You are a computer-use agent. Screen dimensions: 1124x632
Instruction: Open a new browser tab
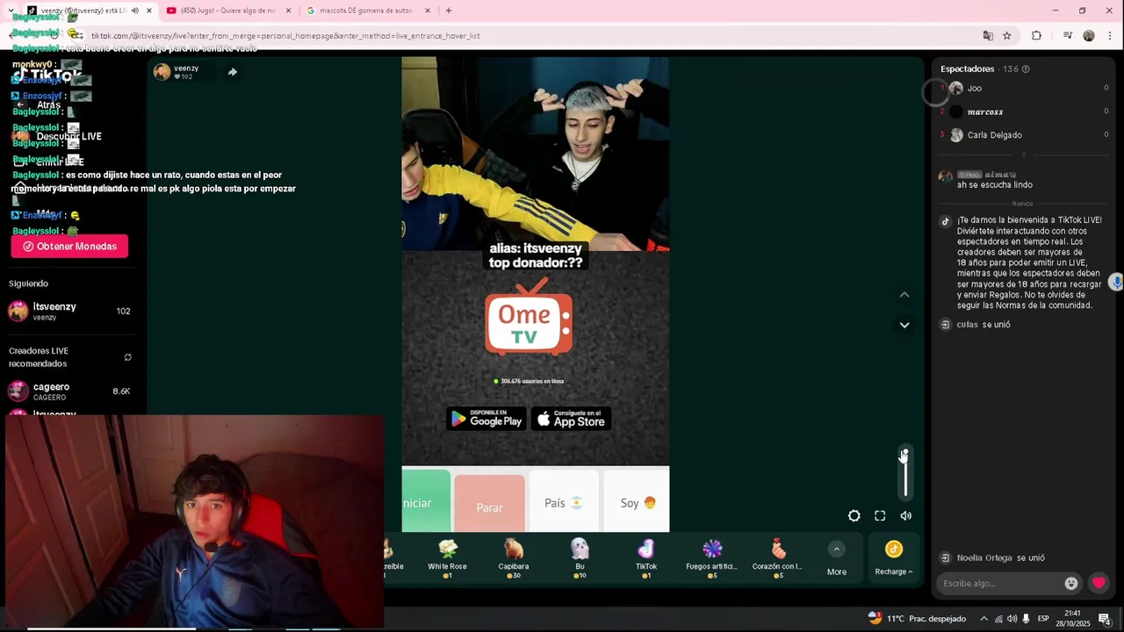click(449, 11)
